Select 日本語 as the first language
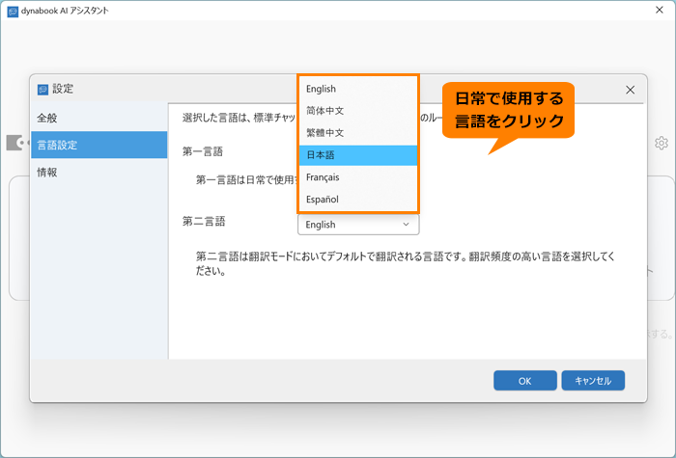This screenshot has width=676, height=458. [x=358, y=155]
